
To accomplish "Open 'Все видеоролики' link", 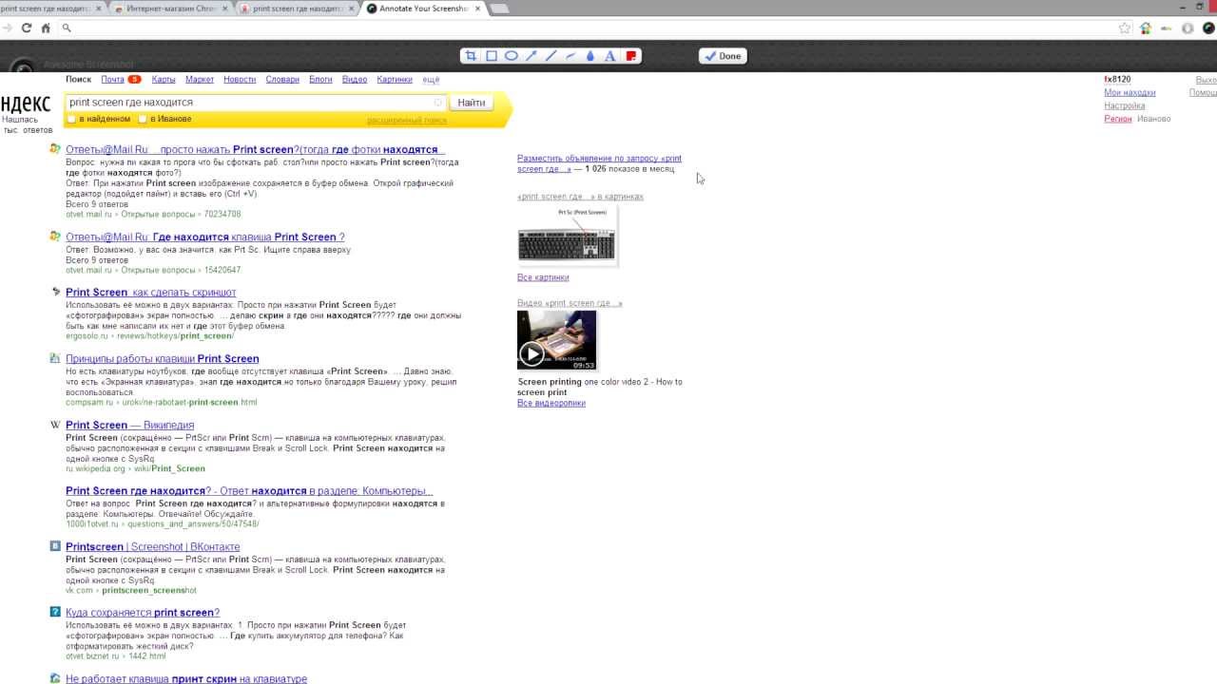I will click(551, 403).
